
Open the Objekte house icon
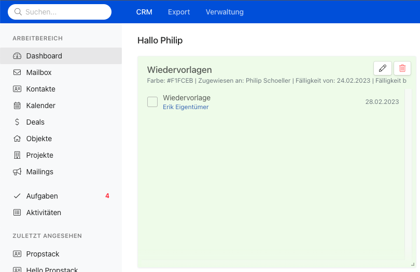(x=17, y=139)
